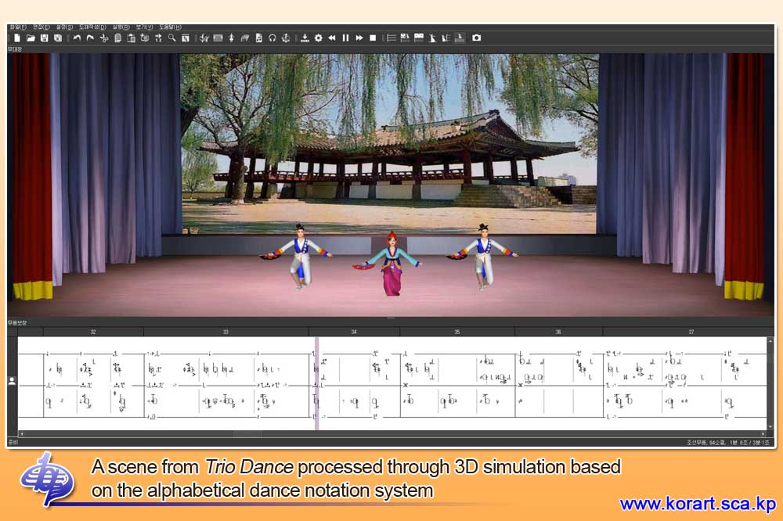Click the magnifier search icon

(171, 38)
